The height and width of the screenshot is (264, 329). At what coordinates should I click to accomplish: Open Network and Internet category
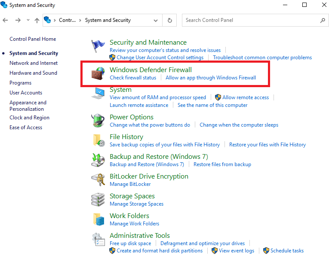click(x=34, y=63)
